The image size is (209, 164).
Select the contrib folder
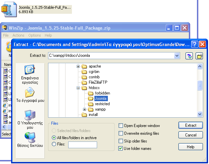click(91, 77)
